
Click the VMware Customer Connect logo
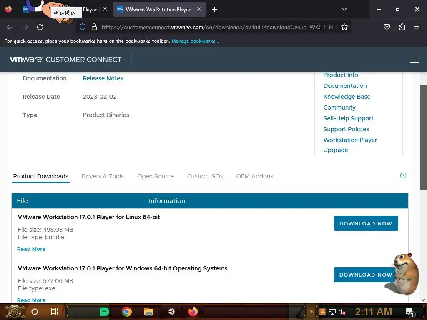[65, 60]
